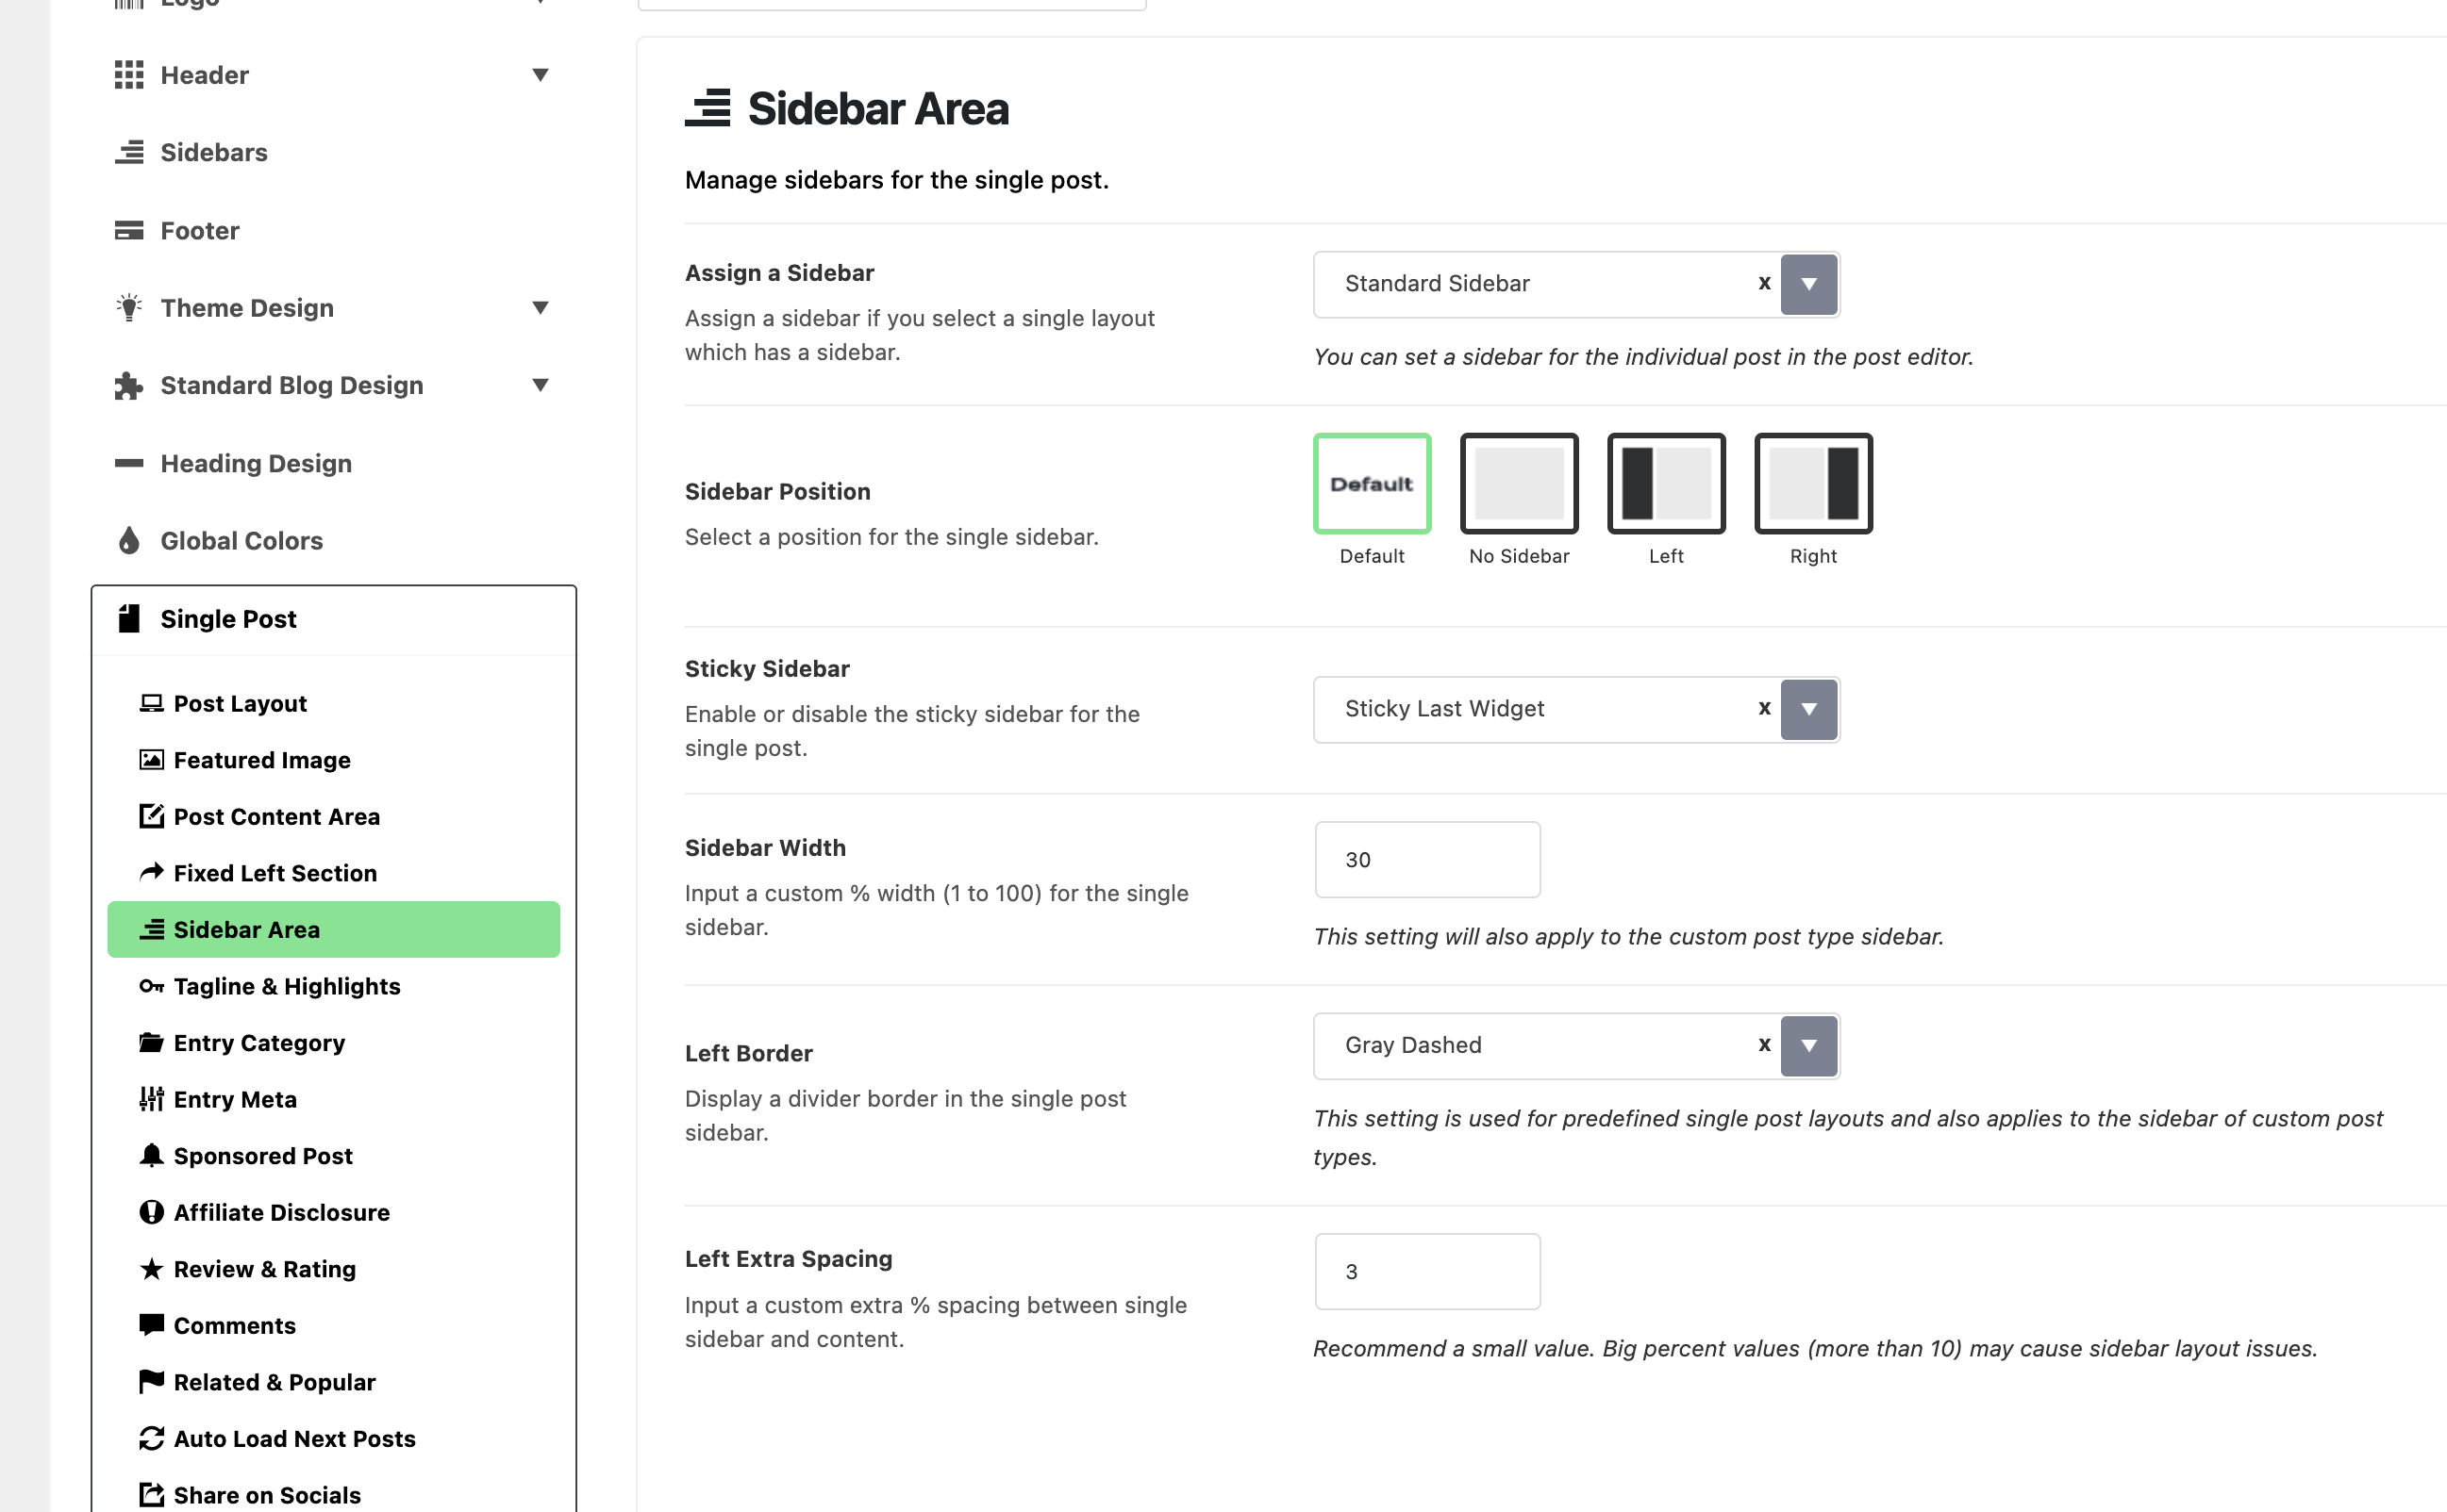Open the Footer settings panel
This screenshot has height=1512, width=2447.
pyautogui.click(x=200, y=231)
